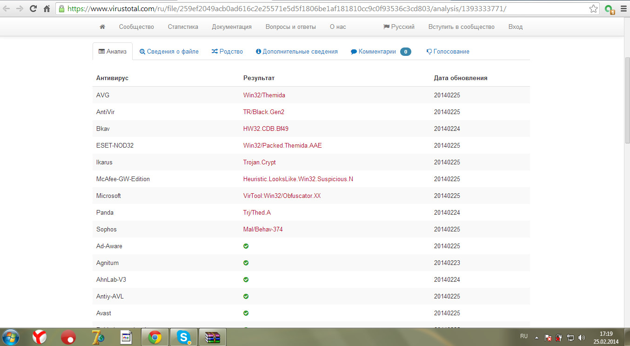Click the VirusTotal home icon

[x=102, y=27]
